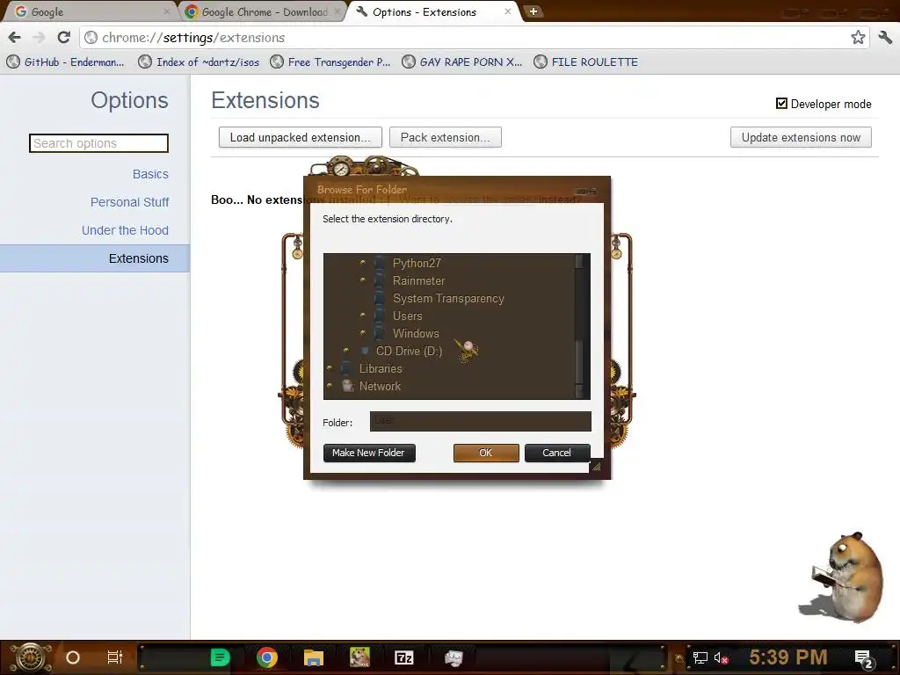The width and height of the screenshot is (900, 675).
Task: Select Network in the folder tree
Action: 380,387
